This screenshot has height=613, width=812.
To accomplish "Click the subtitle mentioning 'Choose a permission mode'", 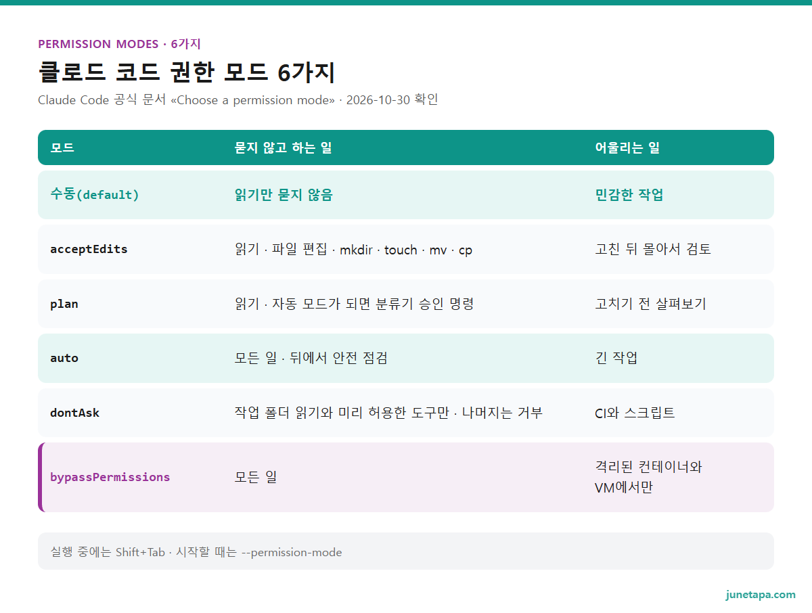I will [x=238, y=100].
